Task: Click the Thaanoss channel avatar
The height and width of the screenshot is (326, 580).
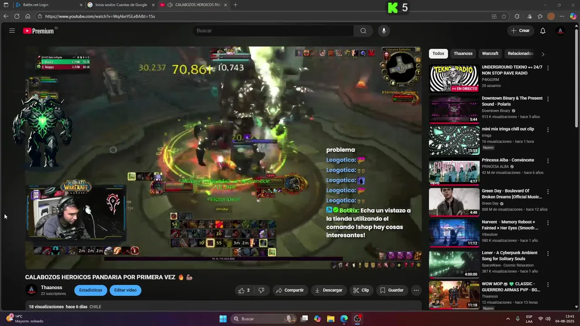Action: click(31, 290)
